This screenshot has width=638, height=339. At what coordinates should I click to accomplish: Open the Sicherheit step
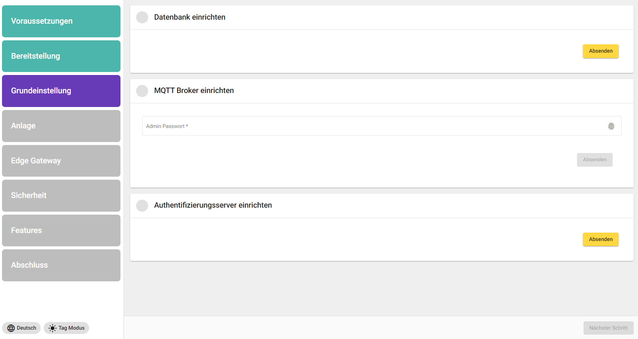coord(61,196)
